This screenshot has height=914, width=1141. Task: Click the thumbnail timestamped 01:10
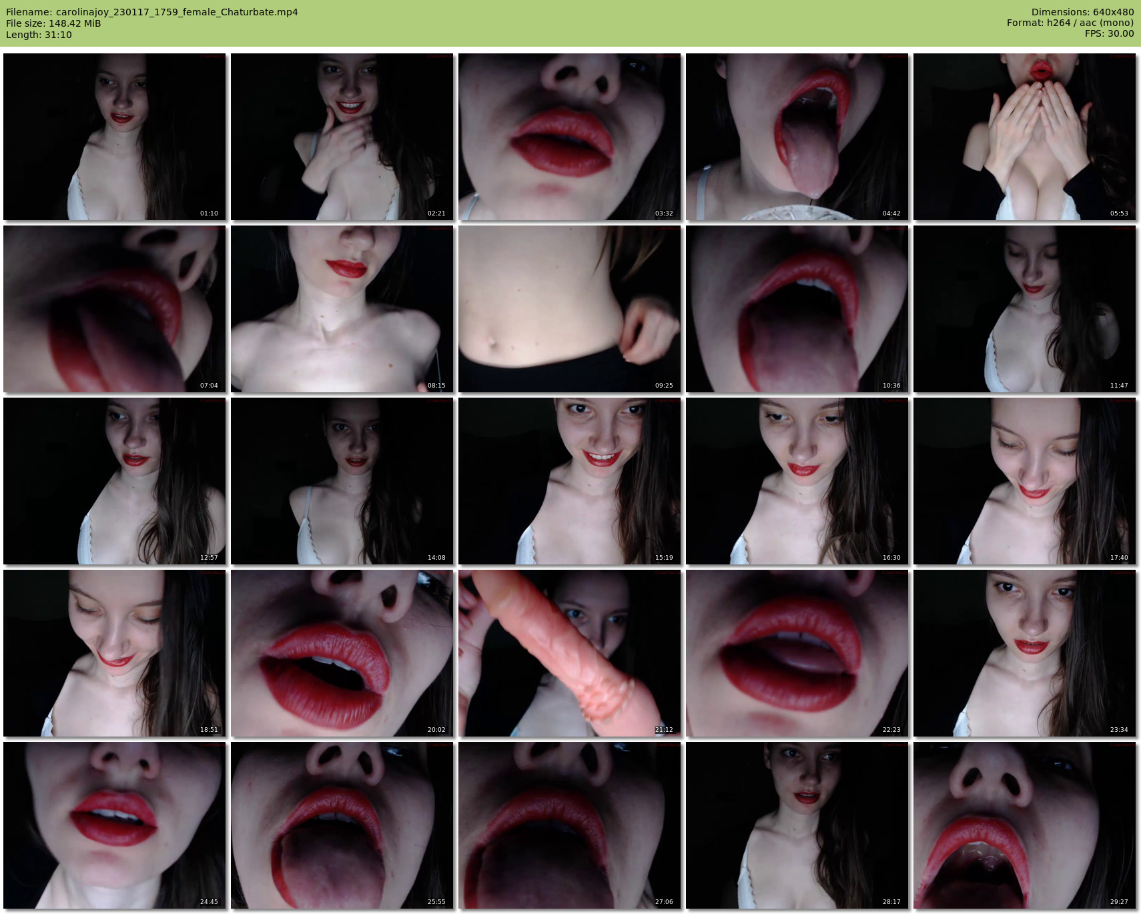(x=115, y=137)
